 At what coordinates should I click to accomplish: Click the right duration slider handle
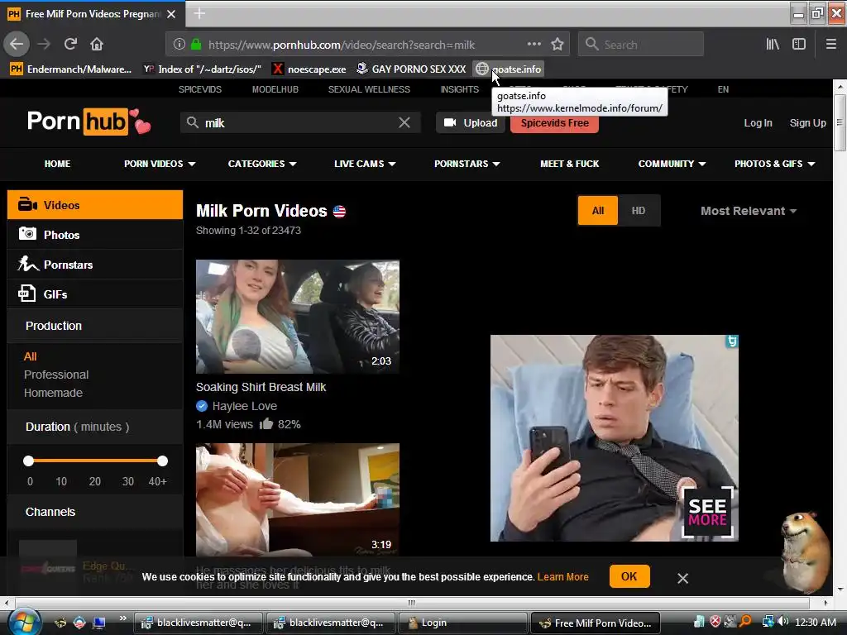pyautogui.click(x=162, y=461)
